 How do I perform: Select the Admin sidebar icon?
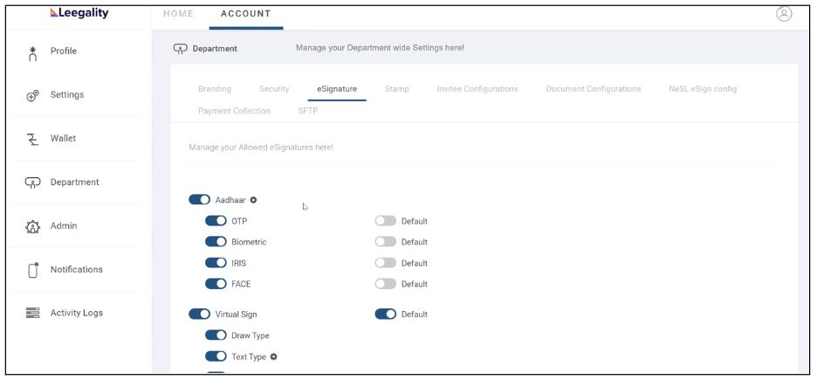pyautogui.click(x=32, y=227)
